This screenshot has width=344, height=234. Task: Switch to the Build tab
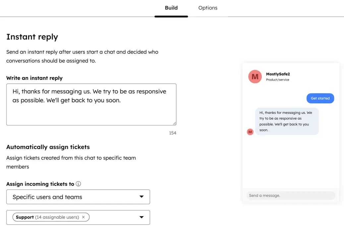point(171,8)
